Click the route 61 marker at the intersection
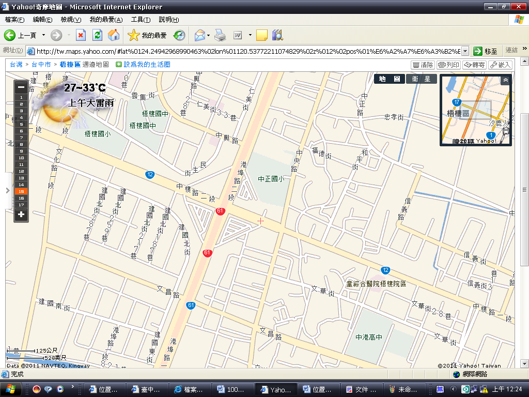This screenshot has height=397, width=529. click(221, 211)
